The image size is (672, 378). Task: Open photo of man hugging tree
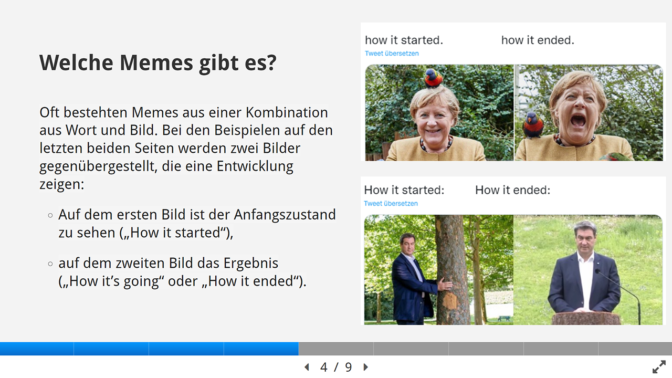438,269
